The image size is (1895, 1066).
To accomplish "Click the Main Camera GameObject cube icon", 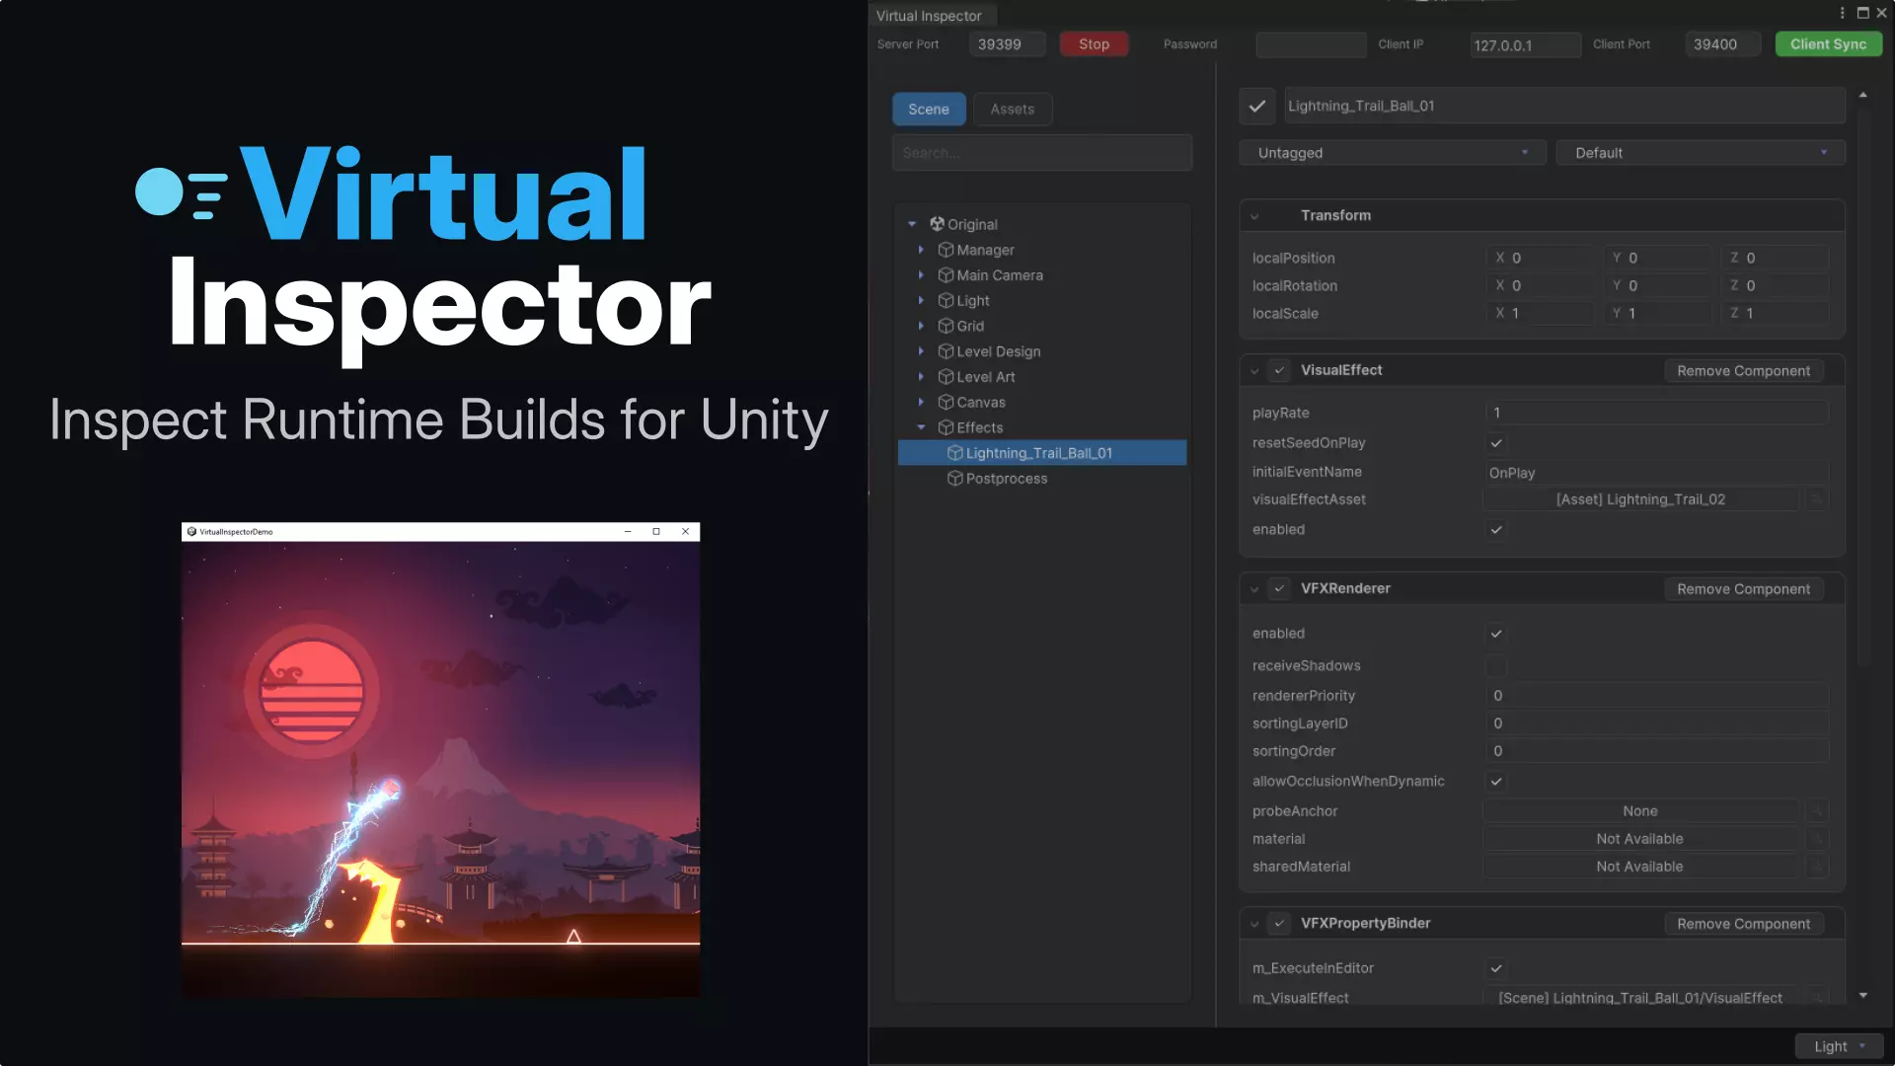I will (x=945, y=275).
